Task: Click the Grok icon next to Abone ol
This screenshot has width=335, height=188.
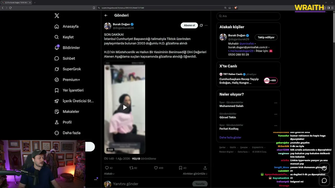Action: click(x=201, y=25)
